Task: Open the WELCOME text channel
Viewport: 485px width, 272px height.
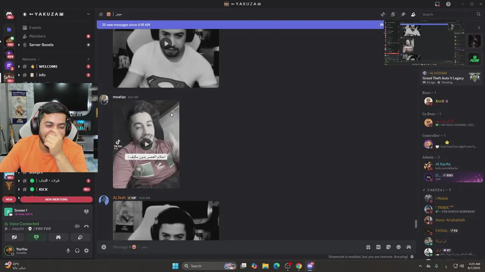Action: pyautogui.click(x=56, y=66)
